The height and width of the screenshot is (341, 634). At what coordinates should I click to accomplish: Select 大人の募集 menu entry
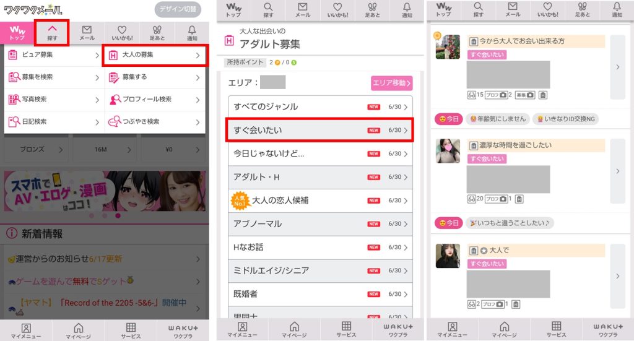tap(155, 55)
